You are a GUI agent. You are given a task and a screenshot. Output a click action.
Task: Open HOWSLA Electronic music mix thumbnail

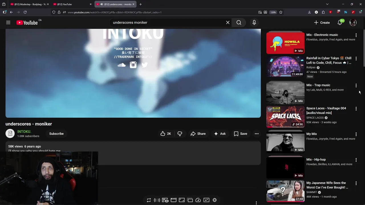pos(285,43)
